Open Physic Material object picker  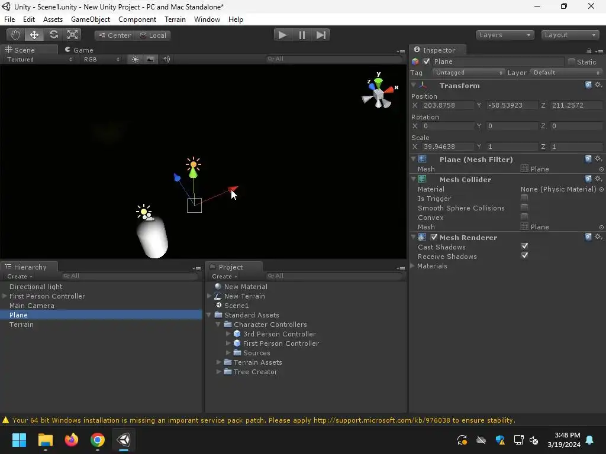601,189
